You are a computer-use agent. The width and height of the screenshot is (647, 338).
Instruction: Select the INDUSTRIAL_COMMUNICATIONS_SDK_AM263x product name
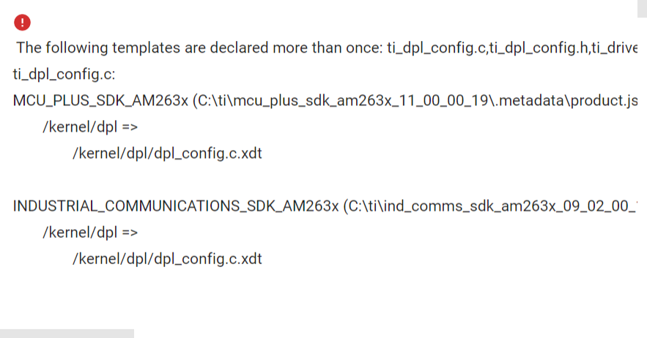tap(176, 206)
